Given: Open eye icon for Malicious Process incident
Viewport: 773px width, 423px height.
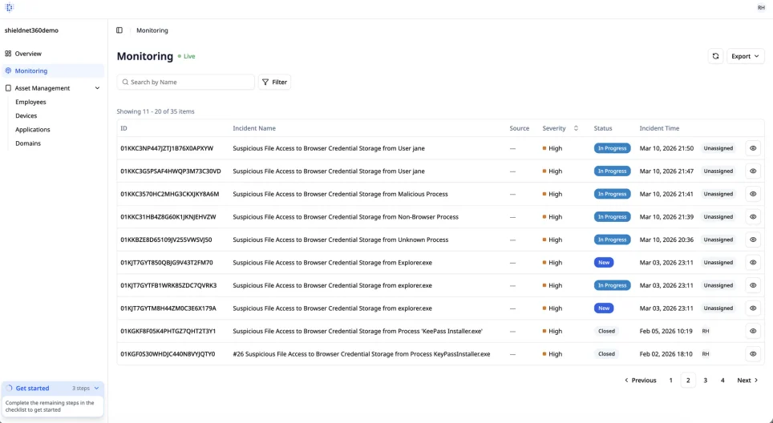Looking at the screenshot, I should 753,194.
